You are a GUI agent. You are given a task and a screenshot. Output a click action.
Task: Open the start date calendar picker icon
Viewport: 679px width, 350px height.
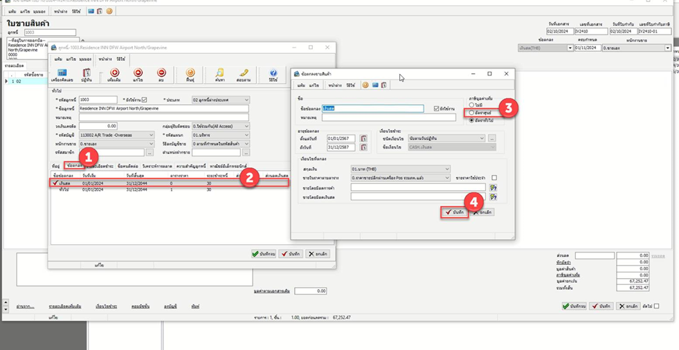[363, 138]
